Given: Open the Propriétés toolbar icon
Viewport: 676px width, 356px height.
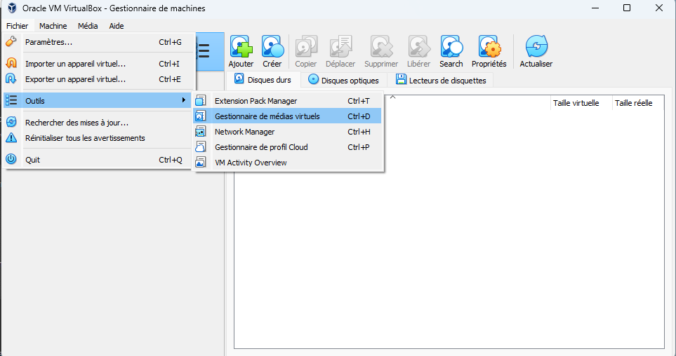Looking at the screenshot, I should (x=489, y=46).
